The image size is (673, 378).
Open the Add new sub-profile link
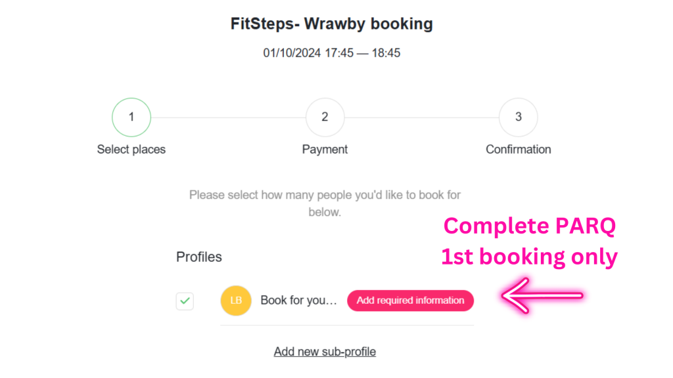[x=325, y=352]
